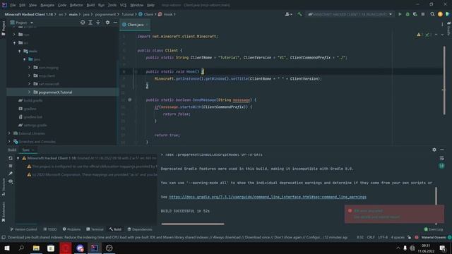The width and height of the screenshot is (452, 254).
Task: Open the File menu
Action: tap(13, 5)
